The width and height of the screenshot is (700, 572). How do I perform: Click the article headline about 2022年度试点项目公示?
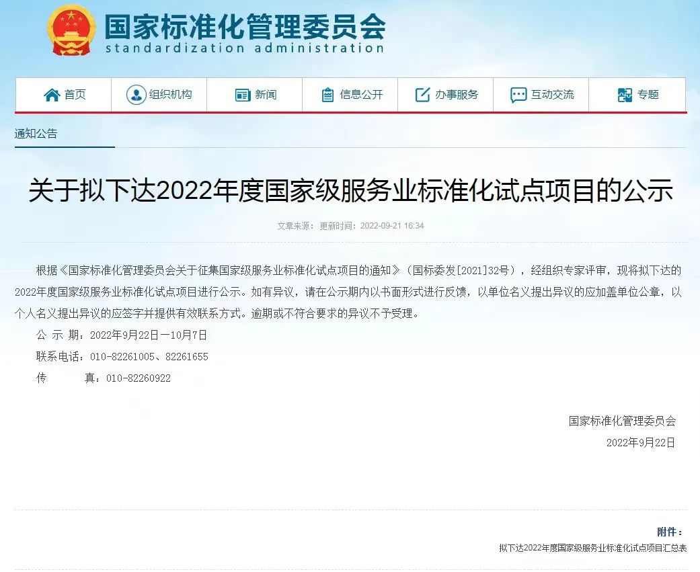pos(351,190)
